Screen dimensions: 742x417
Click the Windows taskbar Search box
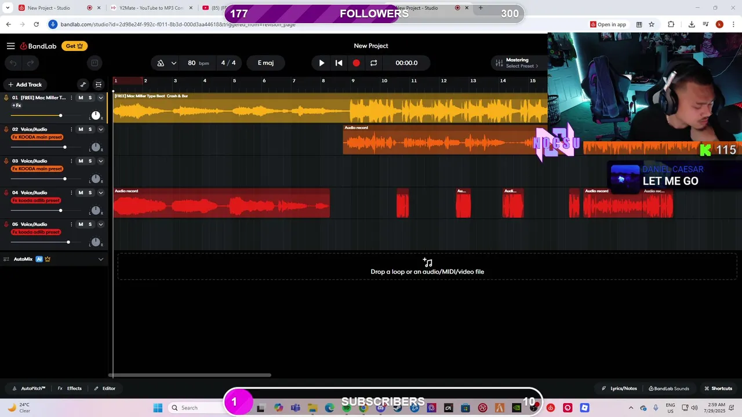coord(197,408)
